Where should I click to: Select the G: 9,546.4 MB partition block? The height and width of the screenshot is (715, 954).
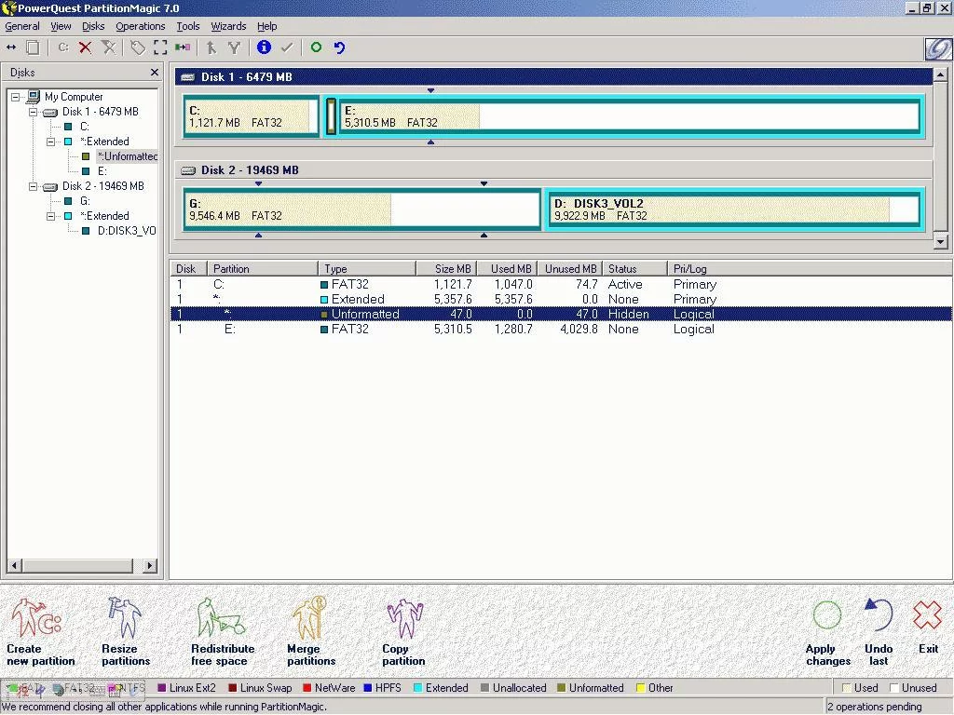tap(362, 209)
